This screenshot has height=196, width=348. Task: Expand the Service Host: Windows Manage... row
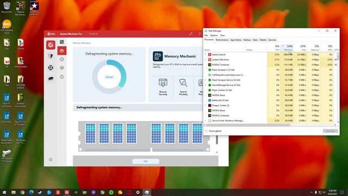(x=206, y=121)
